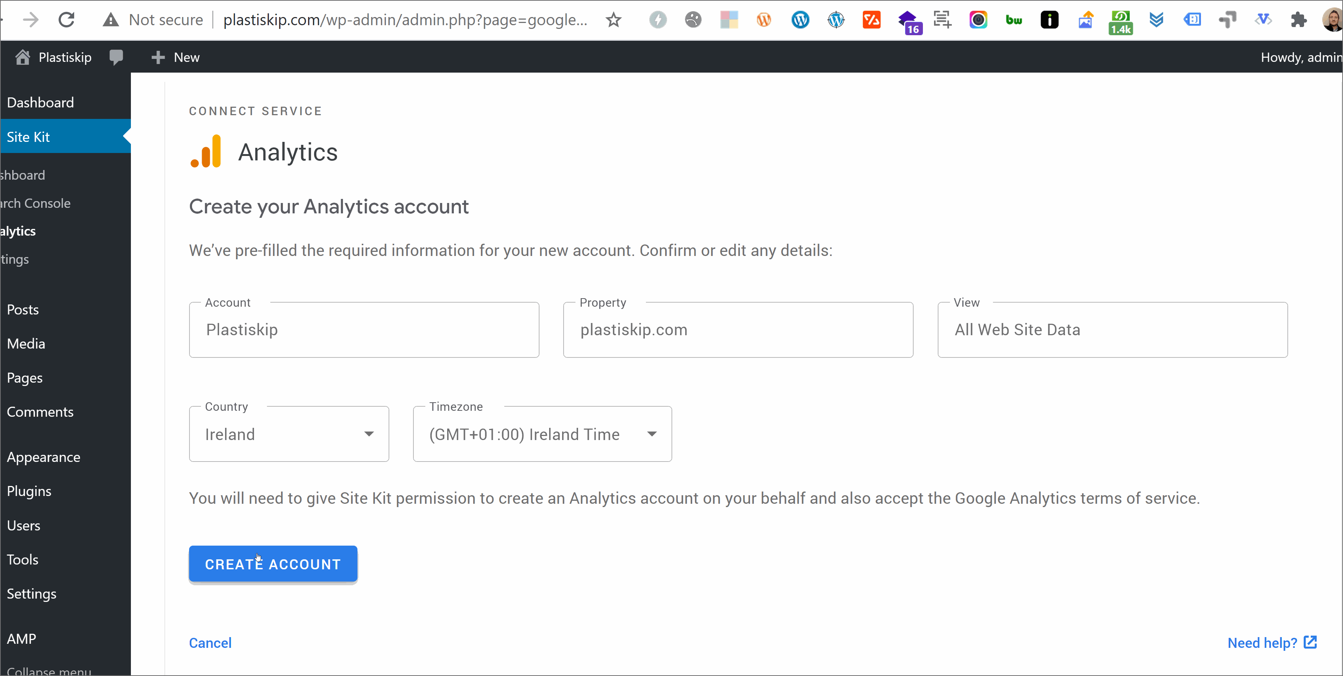Click the orange WordPress extension icon
Viewport: 1343px width, 676px height.
(x=764, y=20)
